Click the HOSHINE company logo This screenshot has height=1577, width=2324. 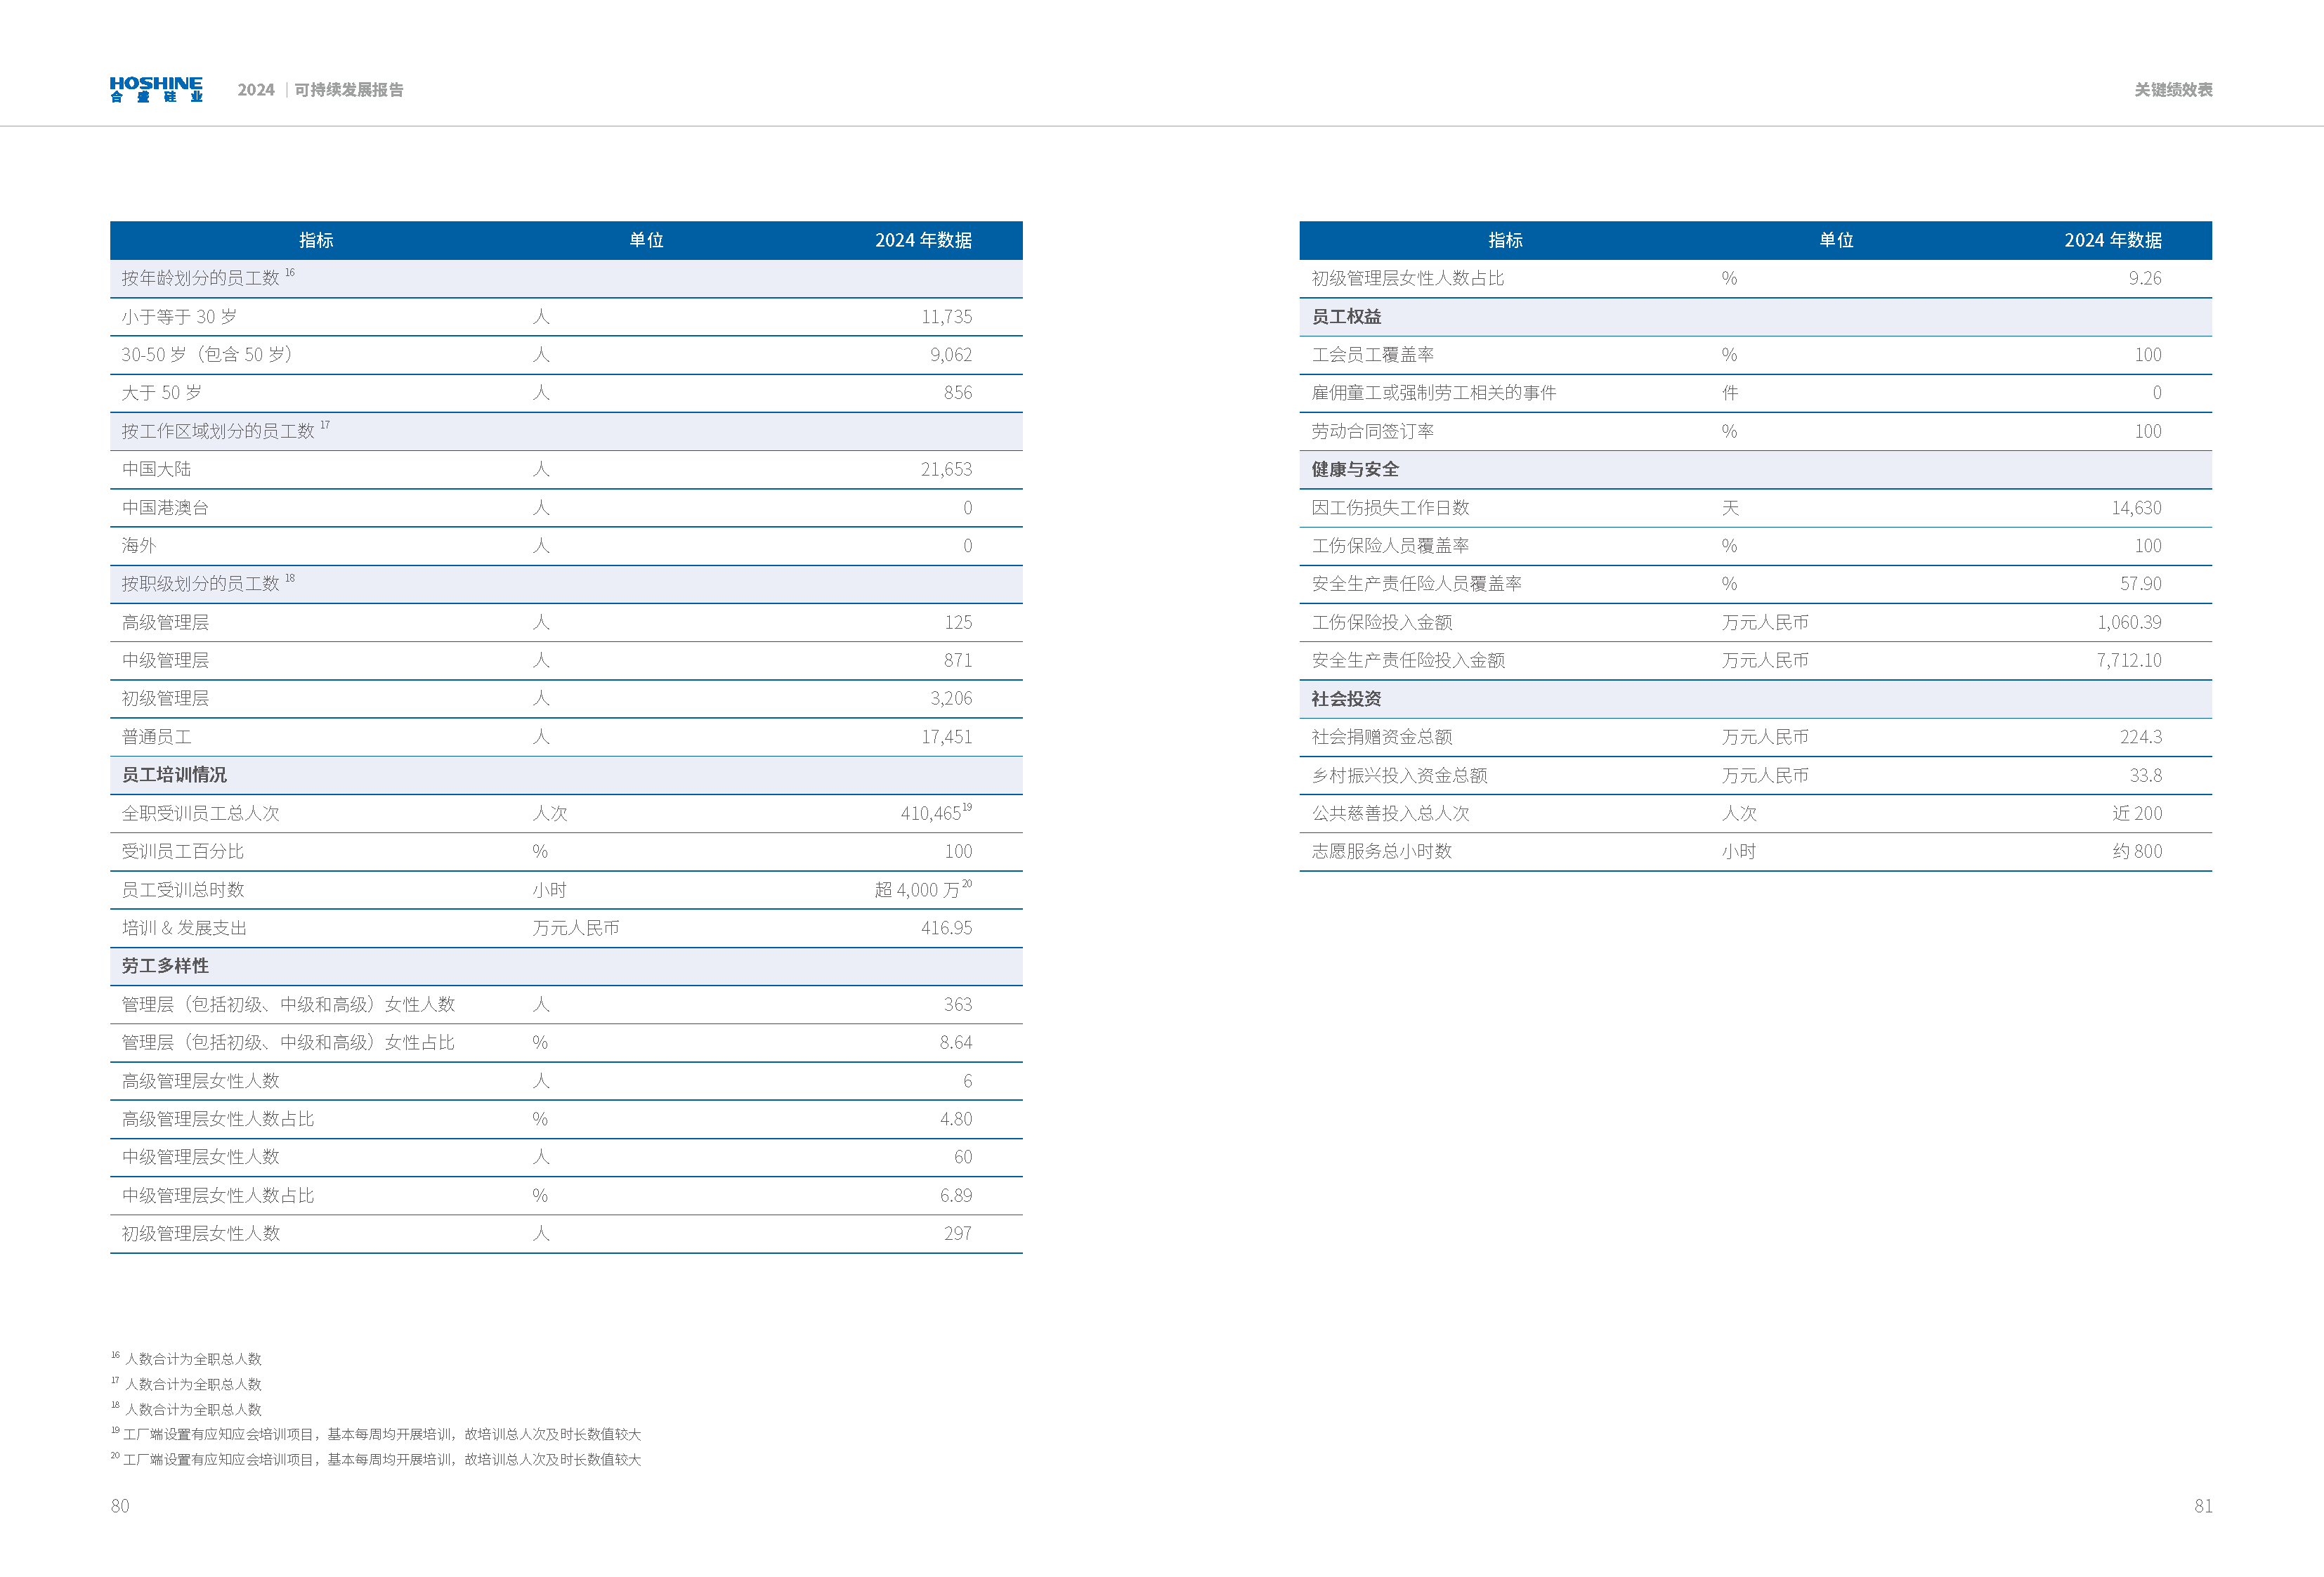(x=155, y=90)
